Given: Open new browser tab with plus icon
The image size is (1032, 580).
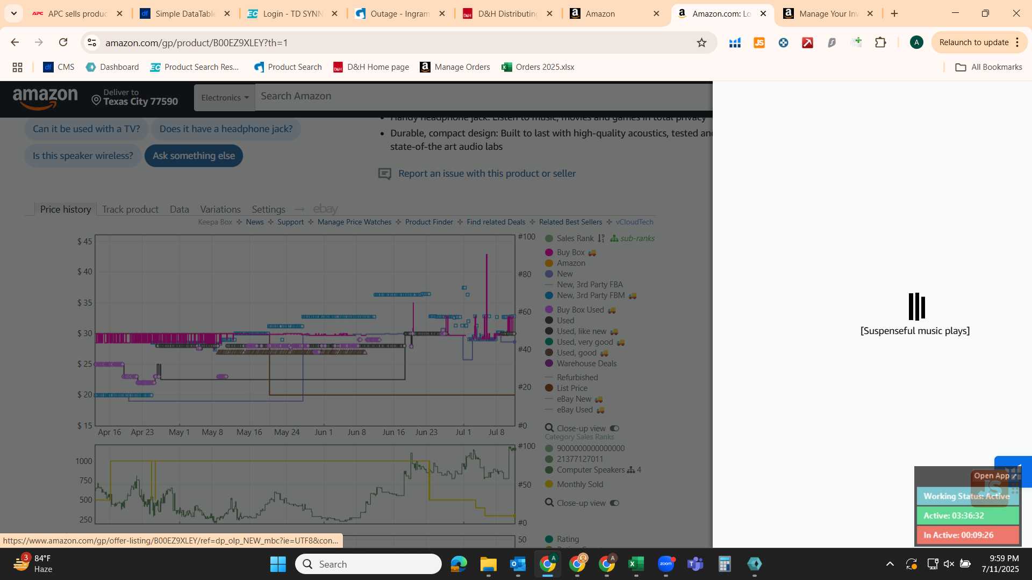Looking at the screenshot, I should [894, 13].
